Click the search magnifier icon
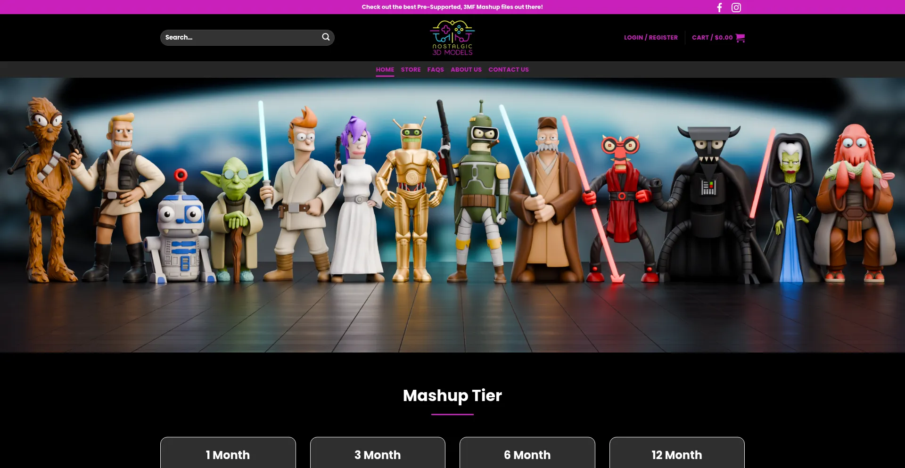The width and height of the screenshot is (905, 468). (326, 37)
